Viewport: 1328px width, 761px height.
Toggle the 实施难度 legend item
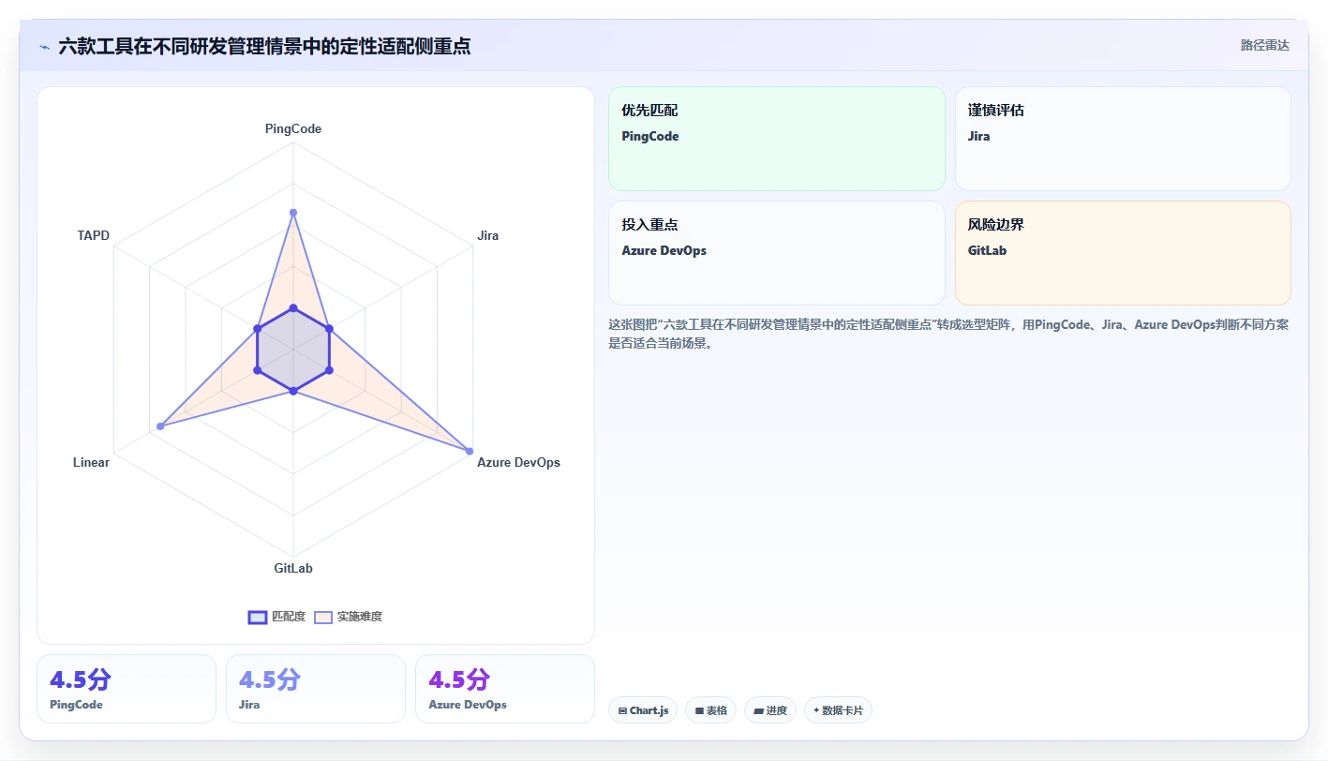click(x=348, y=617)
